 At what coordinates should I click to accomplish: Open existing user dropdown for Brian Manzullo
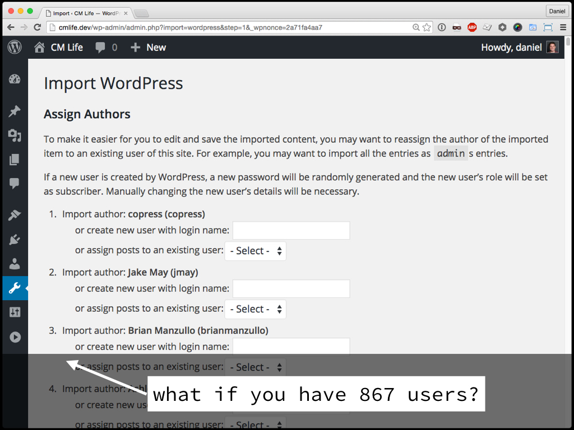255,367
